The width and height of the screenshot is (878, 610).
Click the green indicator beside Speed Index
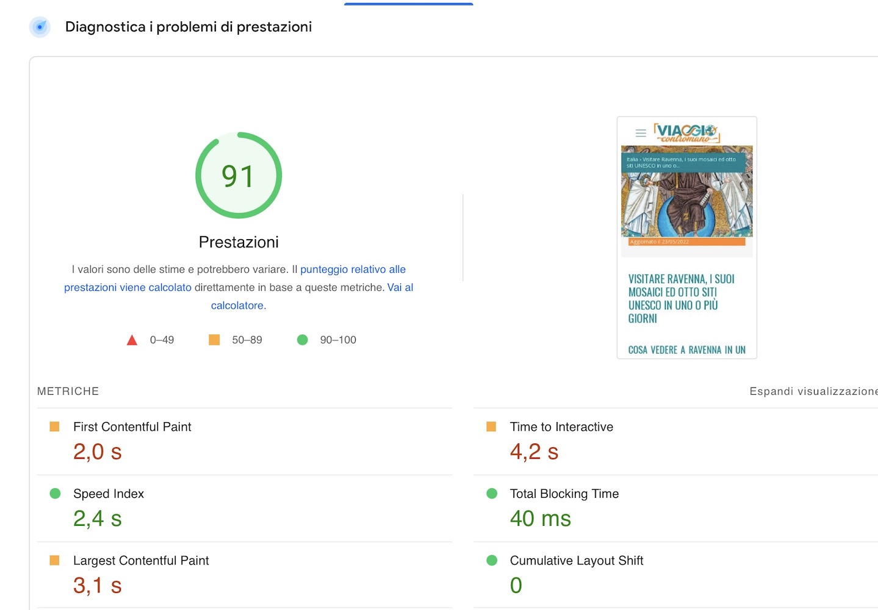click(x=54, y=493)
